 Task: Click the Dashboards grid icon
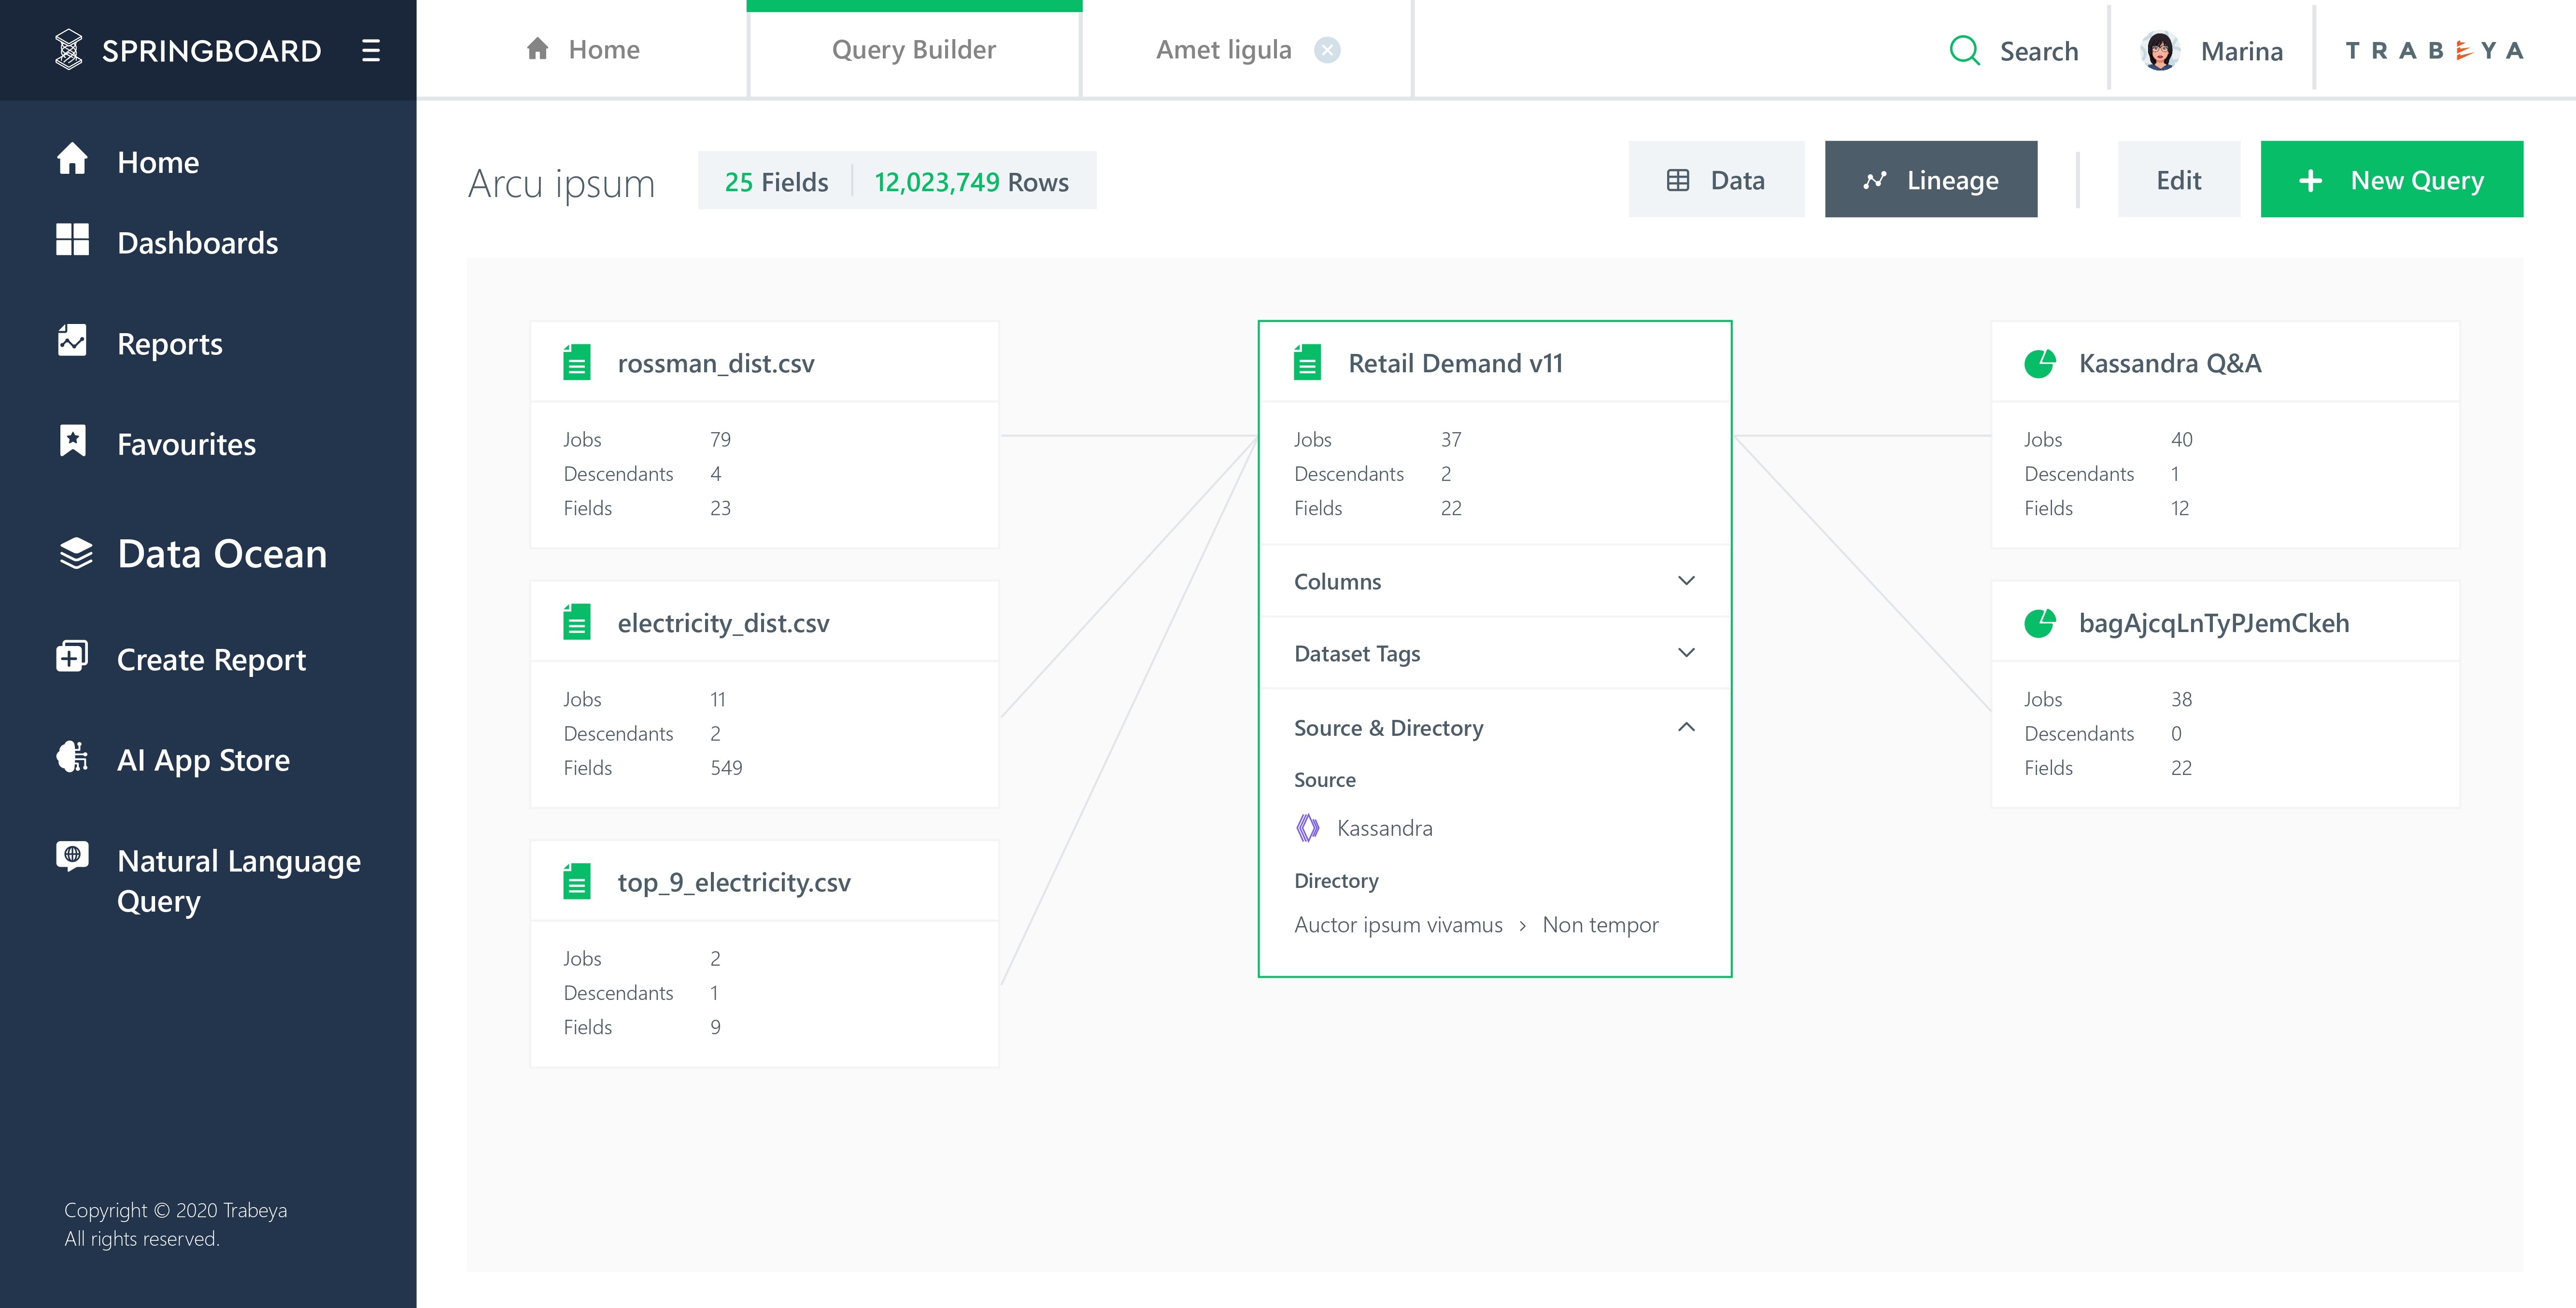point(72,240)
